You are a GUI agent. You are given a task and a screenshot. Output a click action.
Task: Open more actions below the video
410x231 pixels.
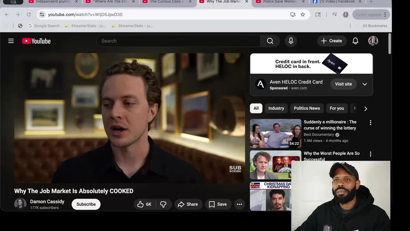pyautogui.click(x=239, y=204)
